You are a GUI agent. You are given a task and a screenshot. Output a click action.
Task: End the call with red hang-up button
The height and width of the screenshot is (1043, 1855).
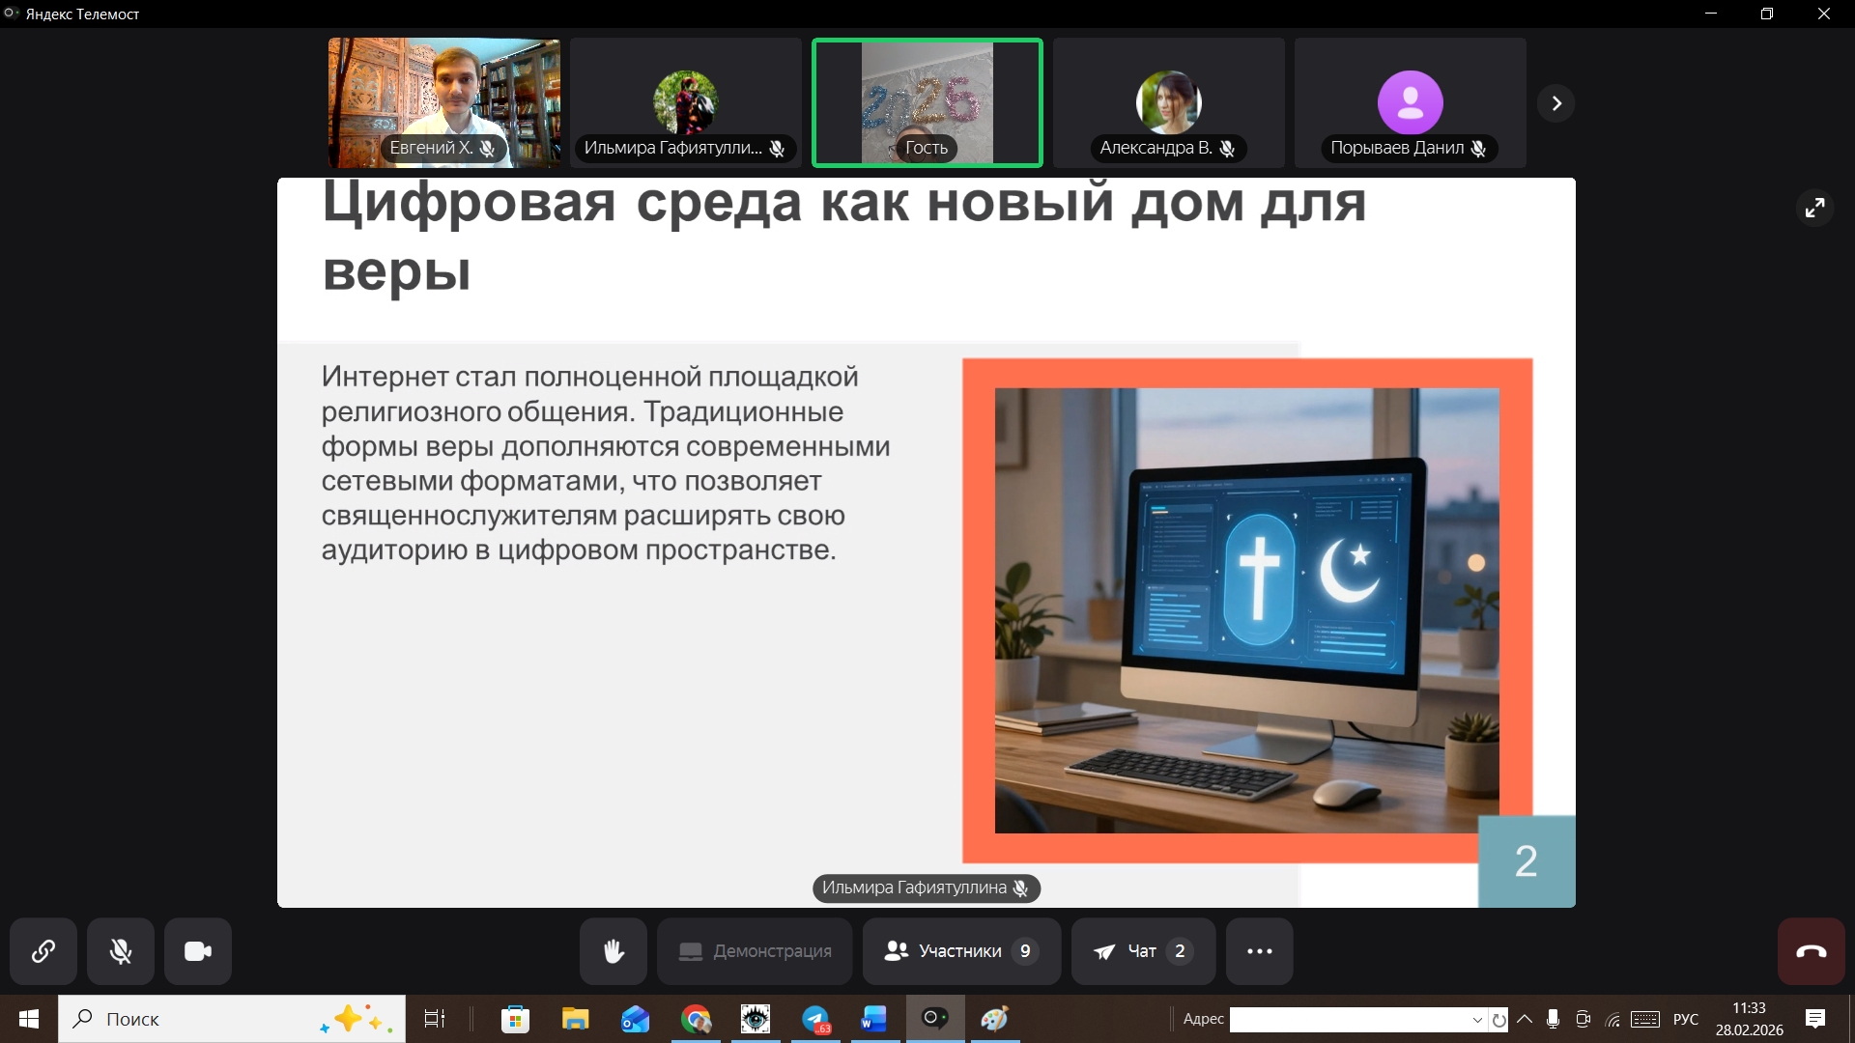click(1811, 951)
